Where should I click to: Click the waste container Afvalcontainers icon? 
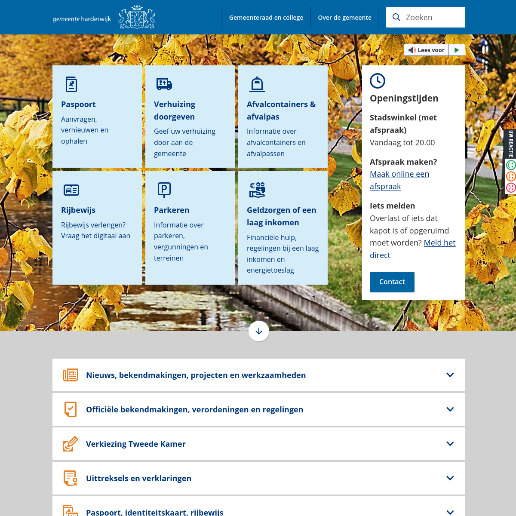pyautogui.click(x=257, y=84)
